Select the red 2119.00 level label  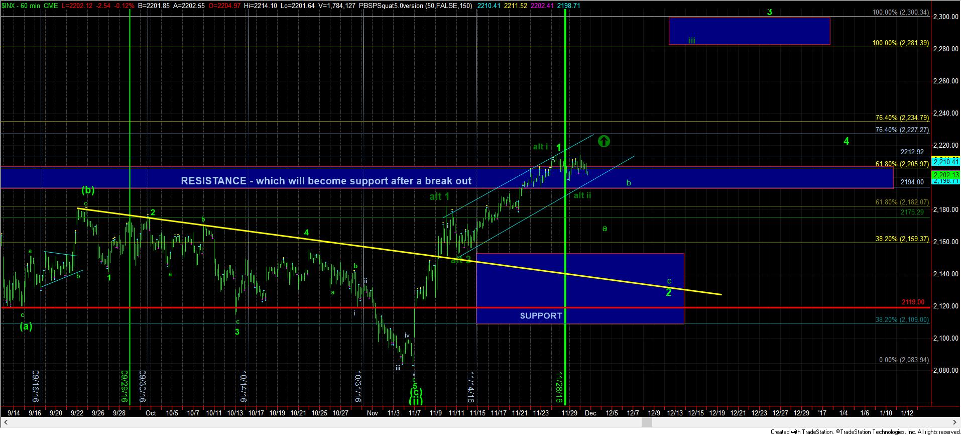[x=913, y=302]
